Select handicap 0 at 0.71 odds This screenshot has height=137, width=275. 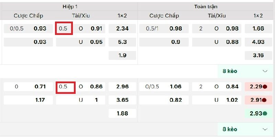28,87
